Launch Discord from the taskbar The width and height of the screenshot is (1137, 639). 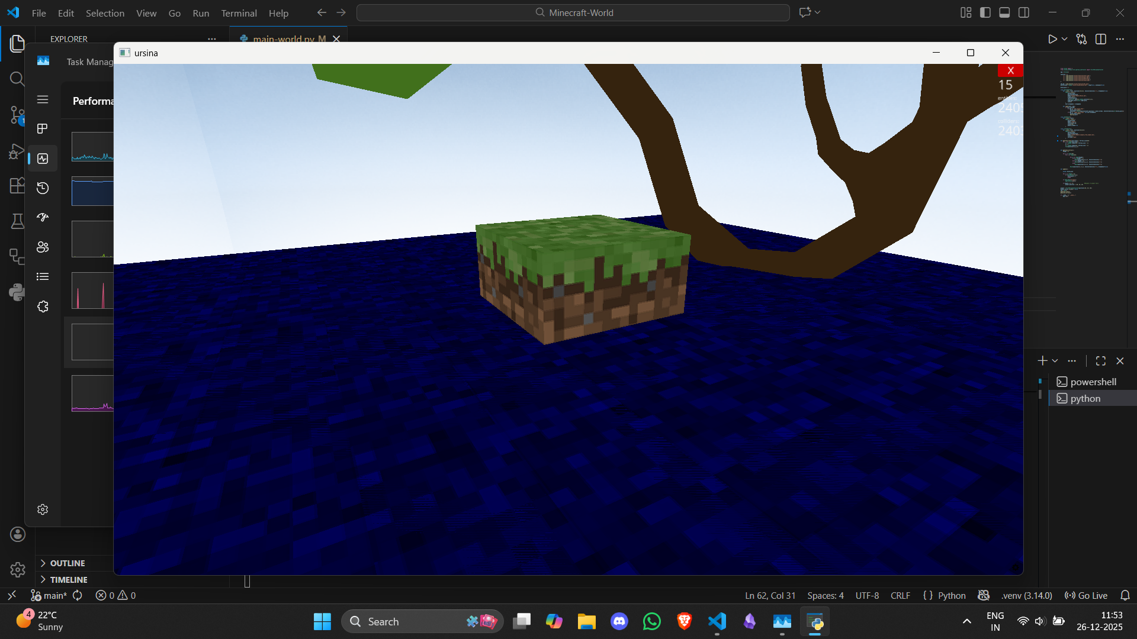click(619, 621)
